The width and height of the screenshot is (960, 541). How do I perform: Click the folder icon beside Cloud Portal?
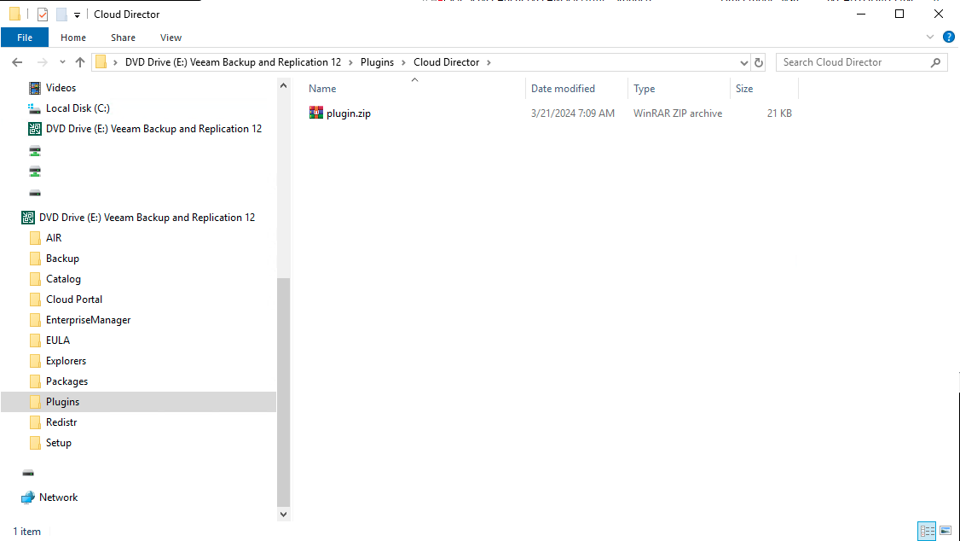pos(36,300)
